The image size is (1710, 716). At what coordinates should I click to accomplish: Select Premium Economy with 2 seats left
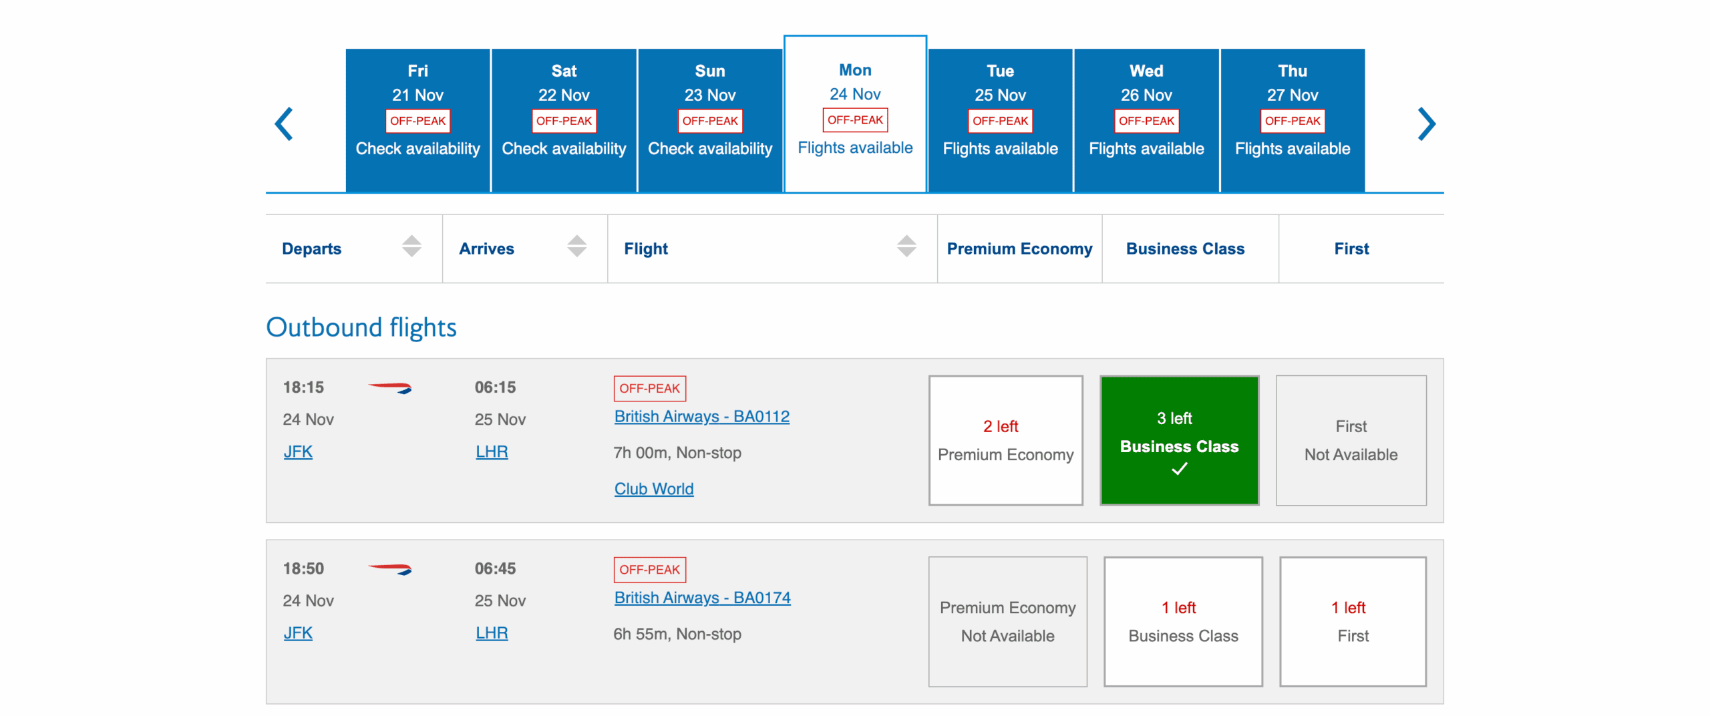pos(1006,440)
